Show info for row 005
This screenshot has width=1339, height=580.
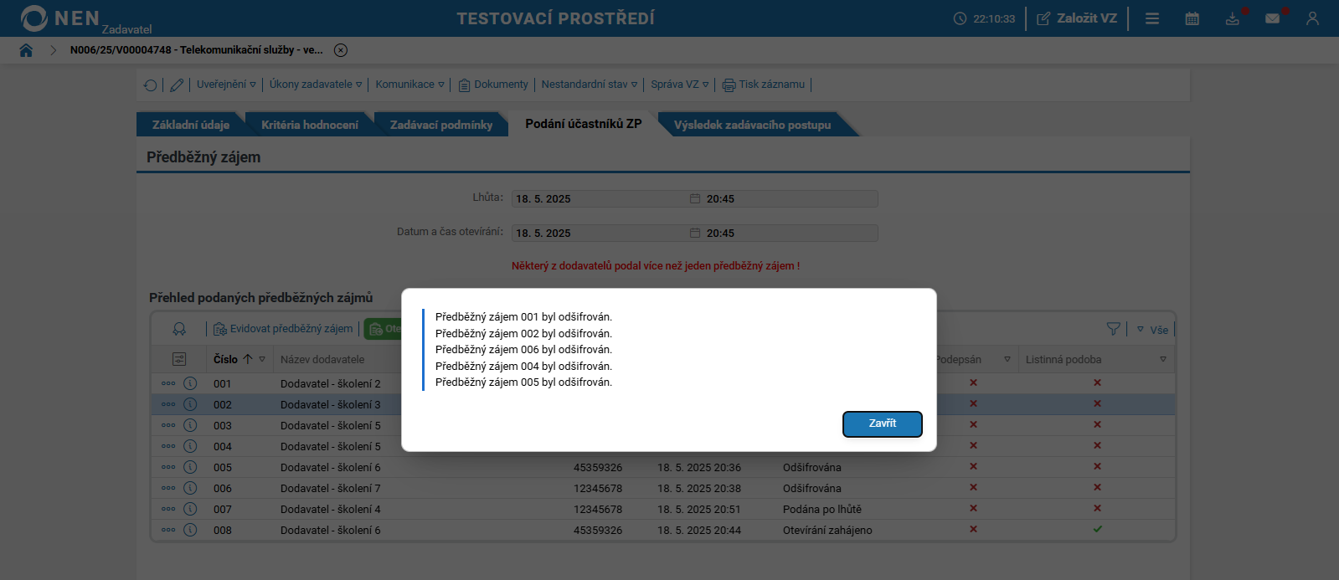(x=190, y=467)
